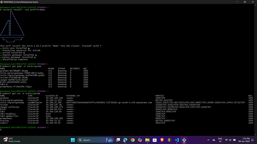Open the OneDrive tray icon

214,140
